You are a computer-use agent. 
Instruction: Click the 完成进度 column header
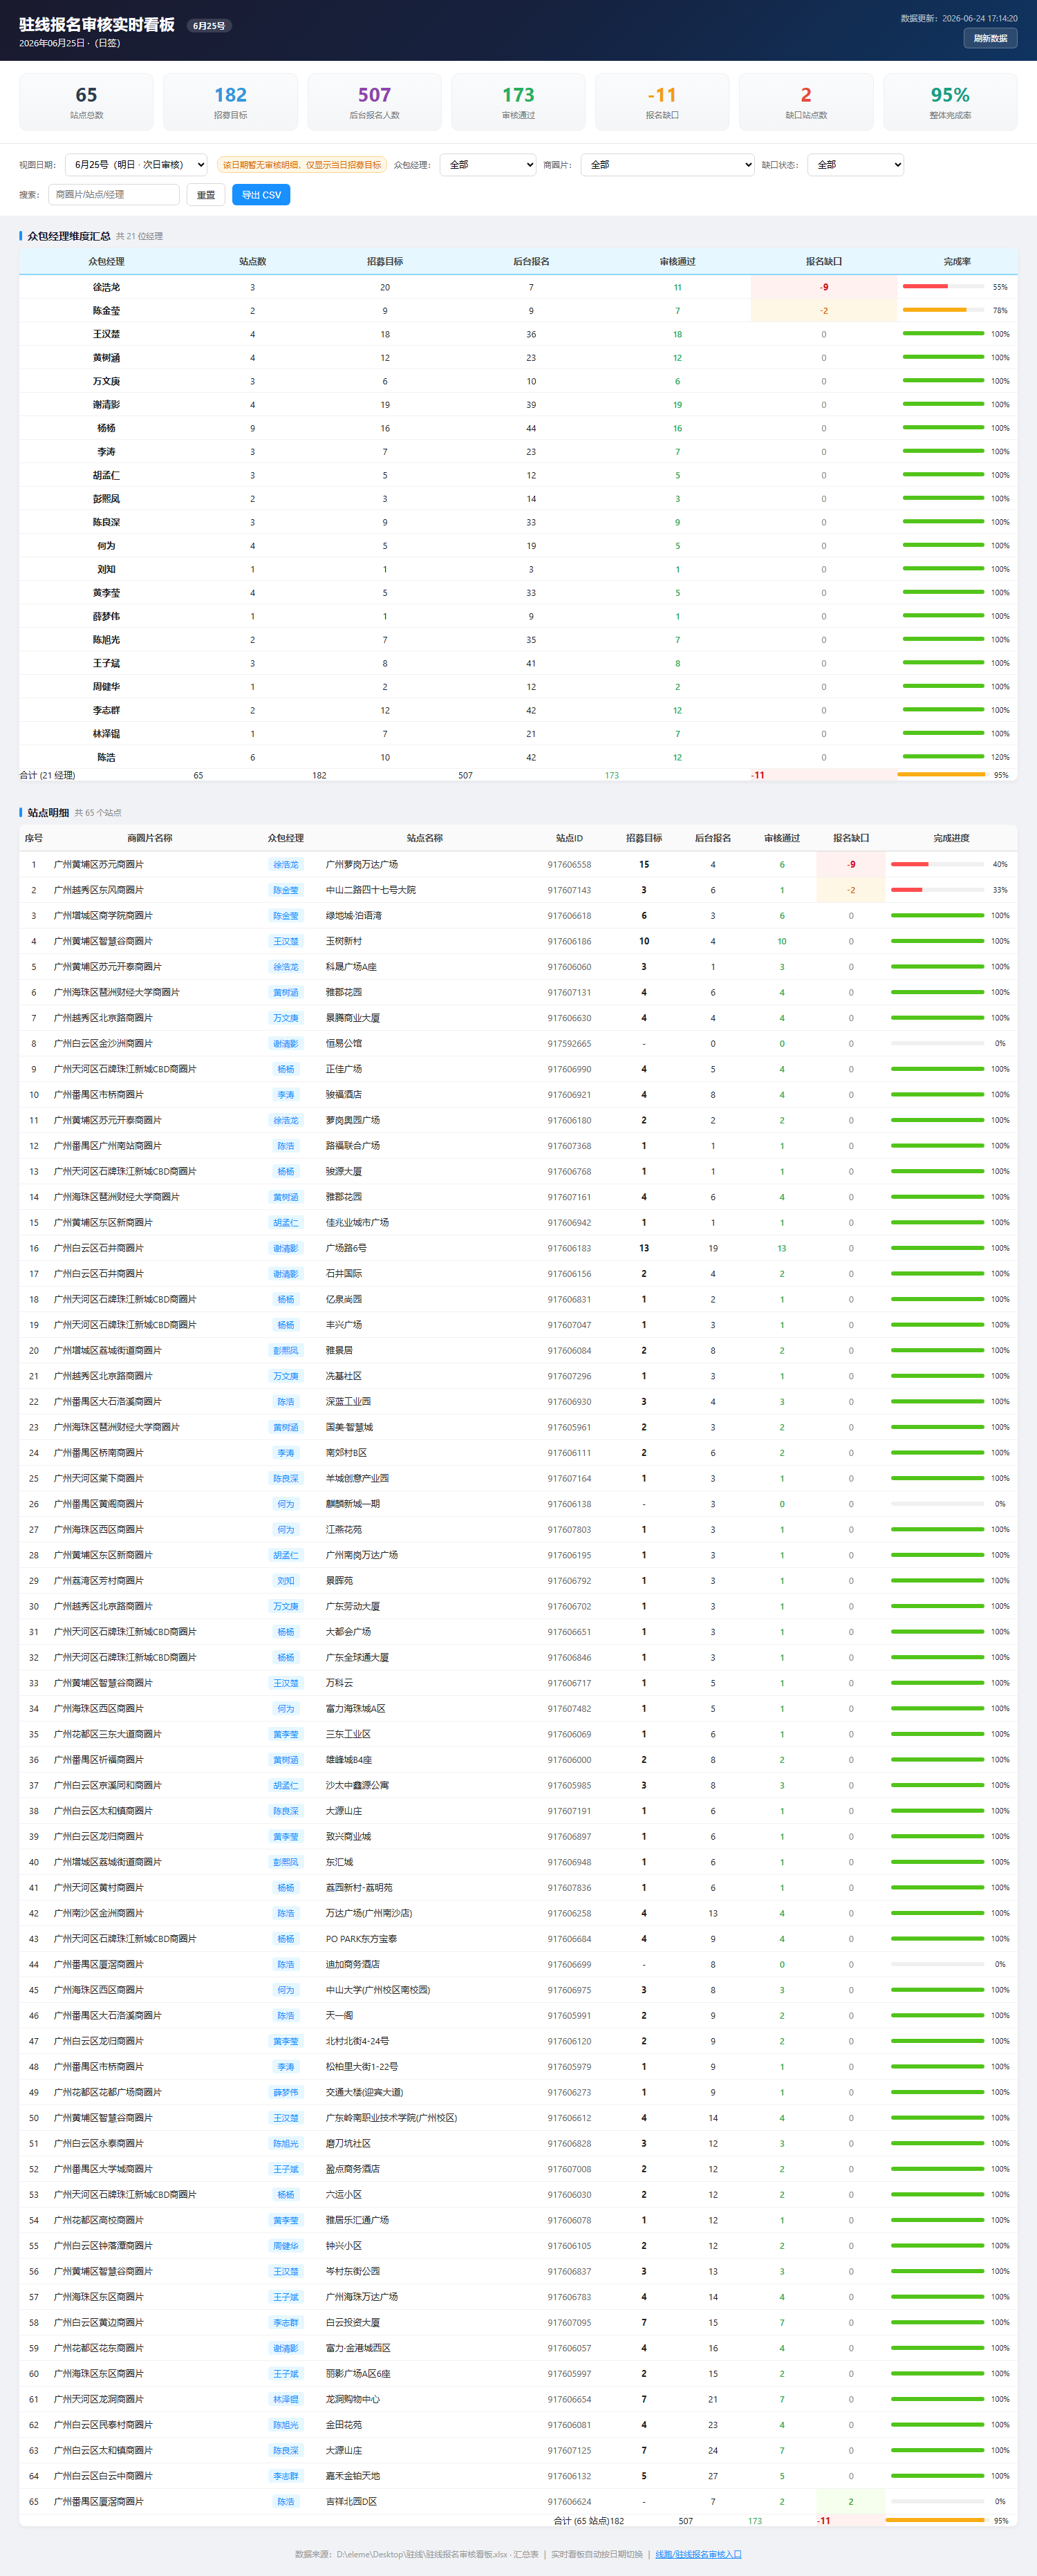tap(951, 838)
